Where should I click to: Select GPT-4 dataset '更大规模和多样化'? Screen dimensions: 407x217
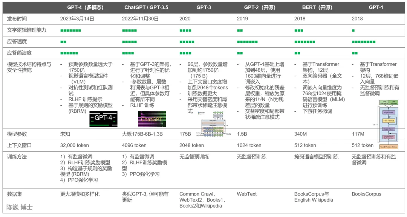[80, 194]
